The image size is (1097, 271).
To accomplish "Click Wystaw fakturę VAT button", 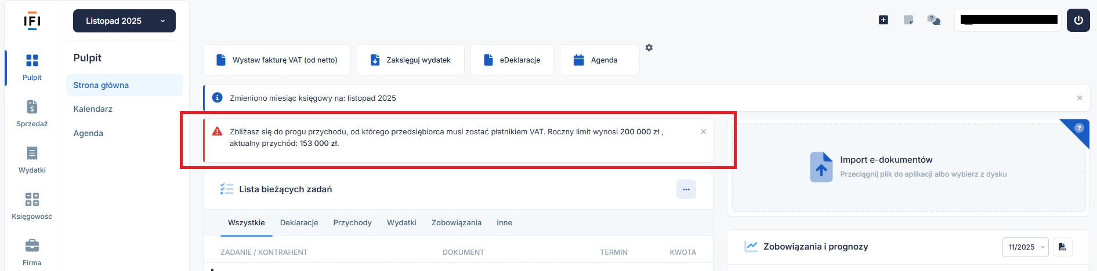I will click(x=277, y=60).
